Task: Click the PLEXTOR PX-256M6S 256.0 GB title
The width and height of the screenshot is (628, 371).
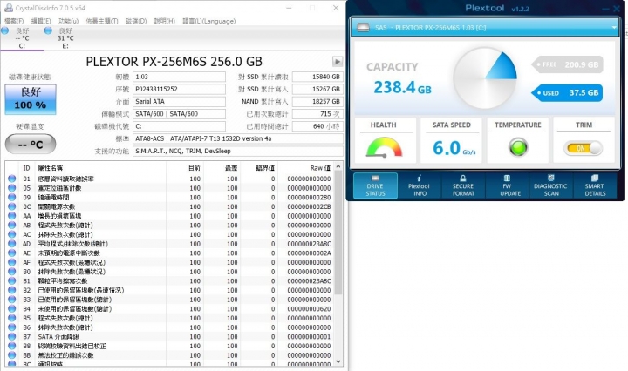Action: [174, 62]
